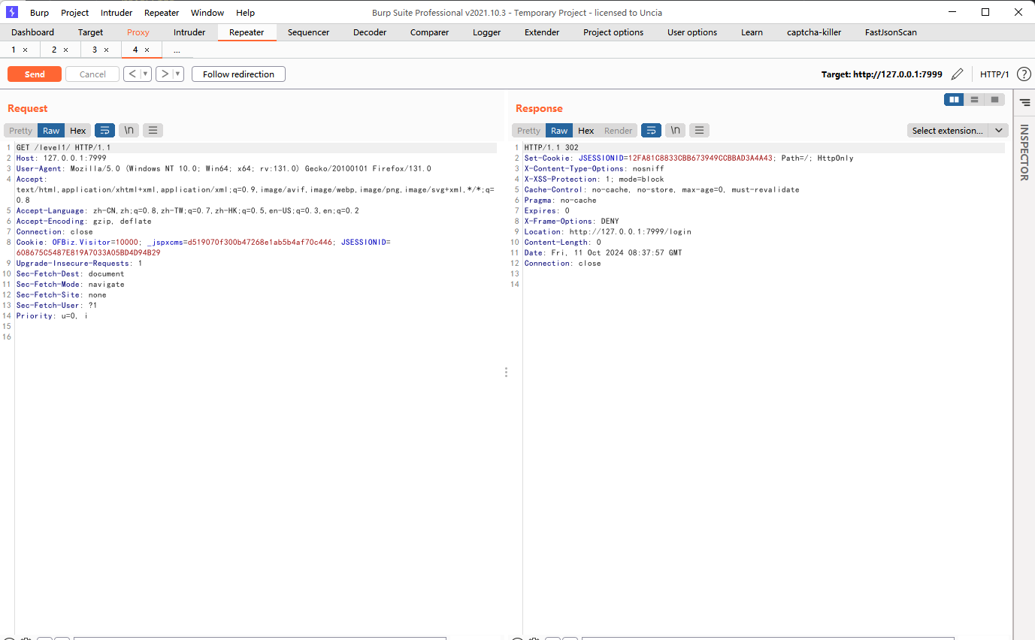Click the JSESSIONID cookie value in response

[x=700, y=158]
